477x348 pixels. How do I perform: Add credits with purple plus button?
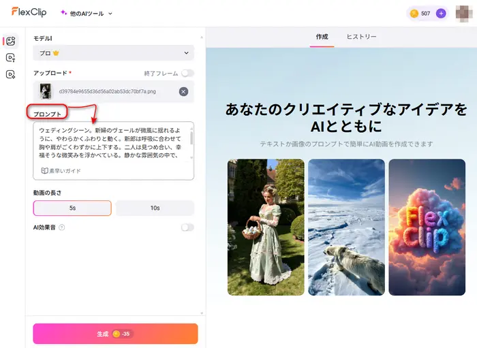pyautogui.click(x=441, y=14)
